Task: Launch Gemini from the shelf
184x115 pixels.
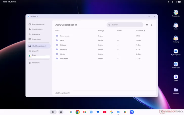Action: (71, 112)
